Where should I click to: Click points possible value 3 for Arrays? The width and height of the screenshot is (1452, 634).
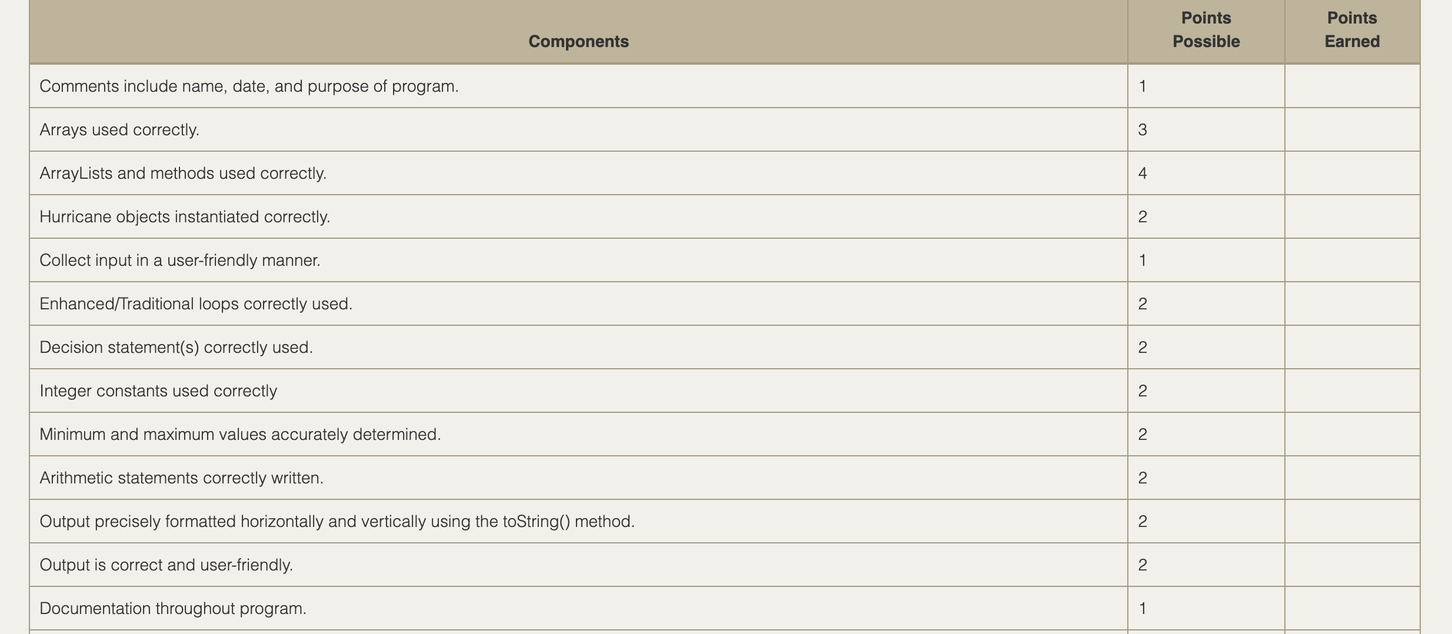[x=1143, y=130]
